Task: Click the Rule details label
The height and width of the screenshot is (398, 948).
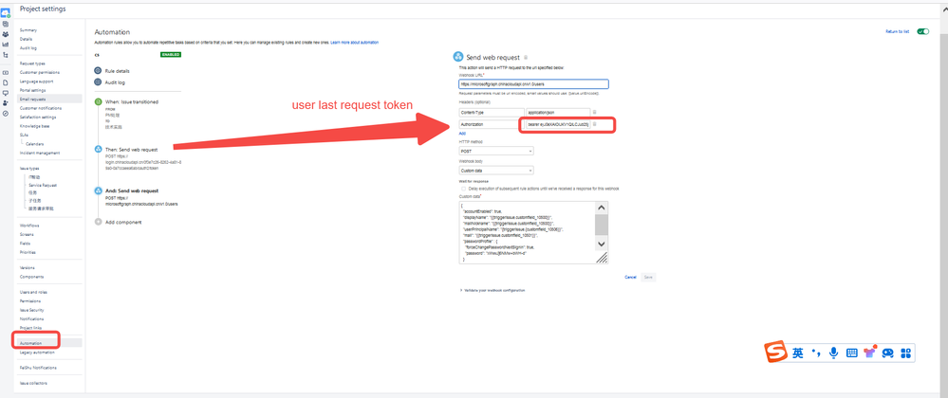Action: coord(118,71)
